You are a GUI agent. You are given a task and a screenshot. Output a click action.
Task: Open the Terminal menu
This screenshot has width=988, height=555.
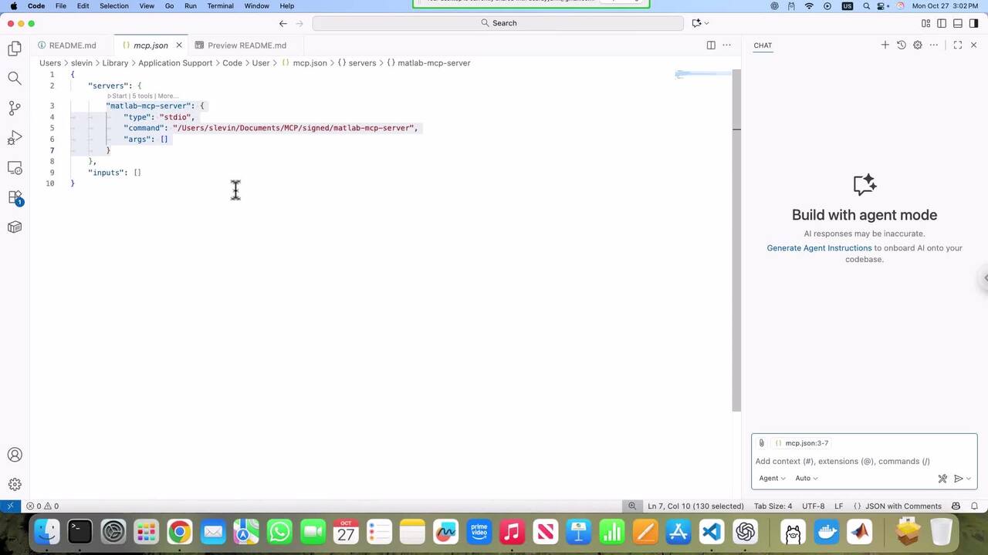220,6
